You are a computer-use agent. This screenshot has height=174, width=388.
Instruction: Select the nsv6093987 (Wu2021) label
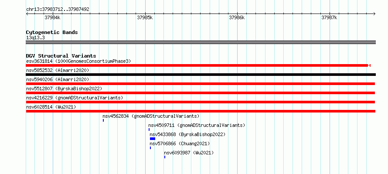point(189,153)
